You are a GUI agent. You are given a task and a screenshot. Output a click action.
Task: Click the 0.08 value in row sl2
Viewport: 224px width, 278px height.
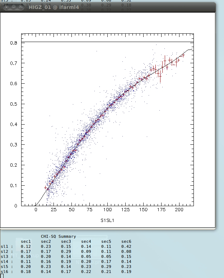coord(126,251)
